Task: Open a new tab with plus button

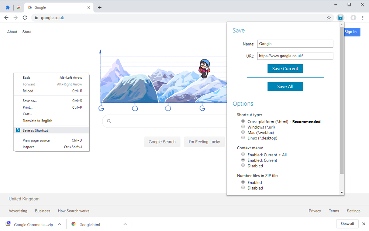Action: click(x=100, y=7)
